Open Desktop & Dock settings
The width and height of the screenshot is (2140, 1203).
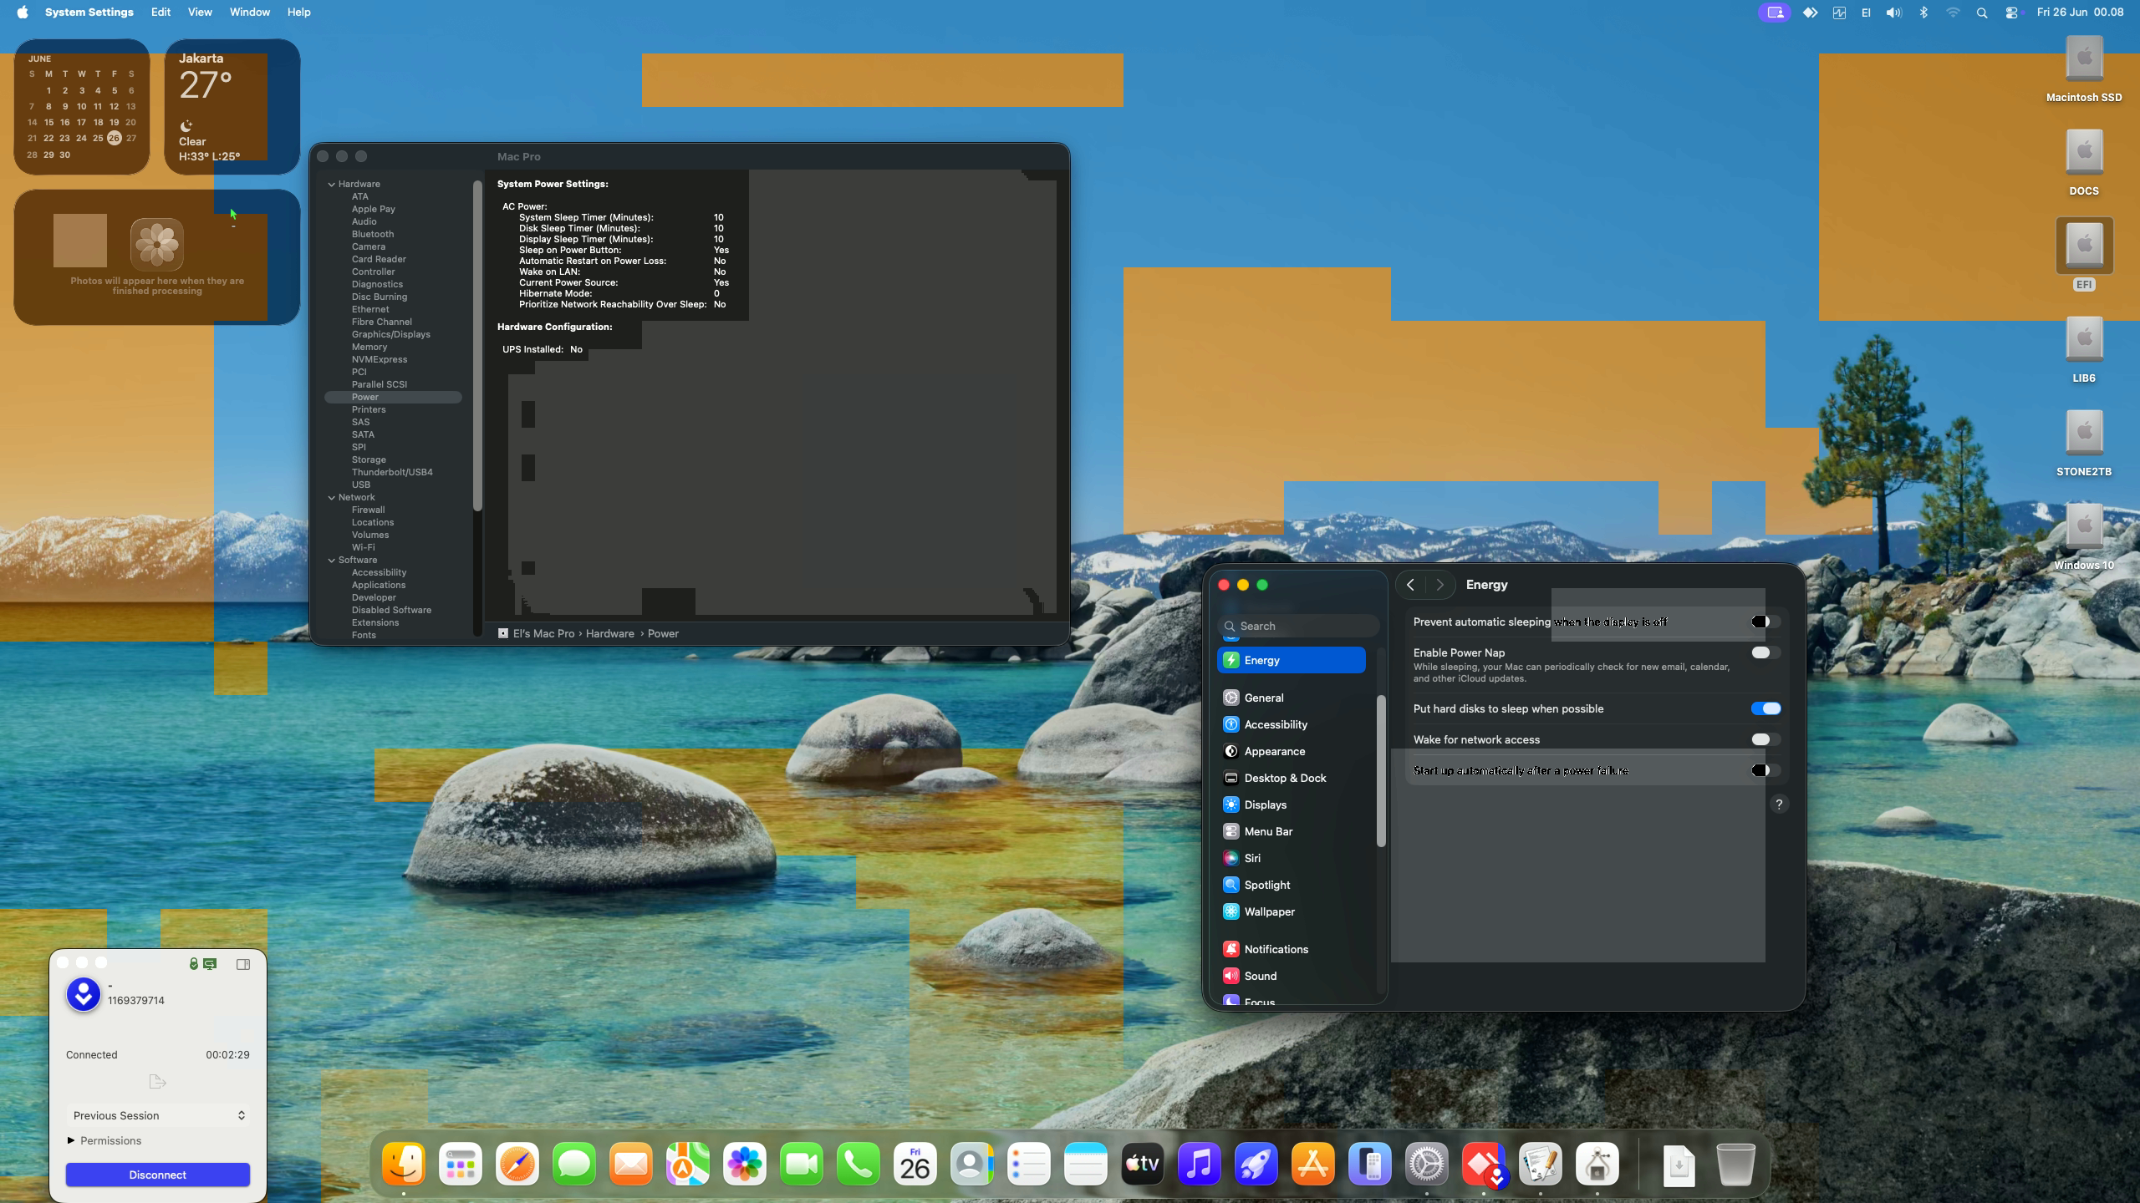click(1291, 778)
